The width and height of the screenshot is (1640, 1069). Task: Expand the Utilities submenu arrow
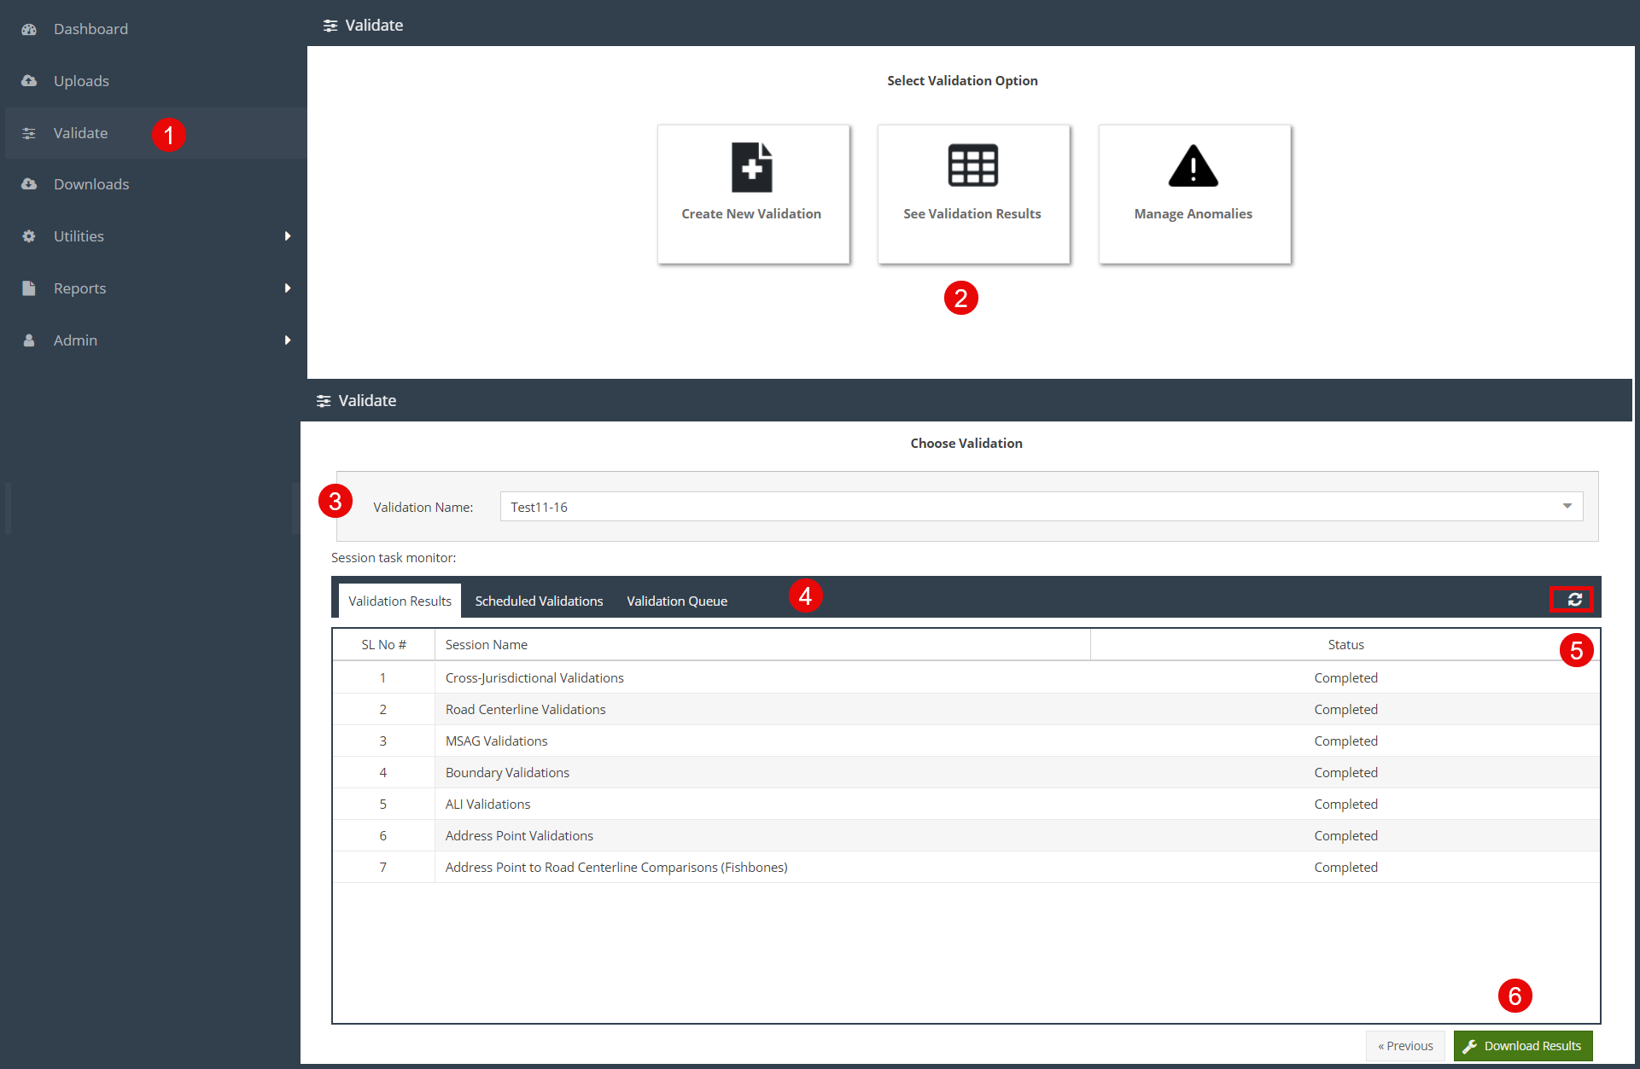click(x=288, y=236)
